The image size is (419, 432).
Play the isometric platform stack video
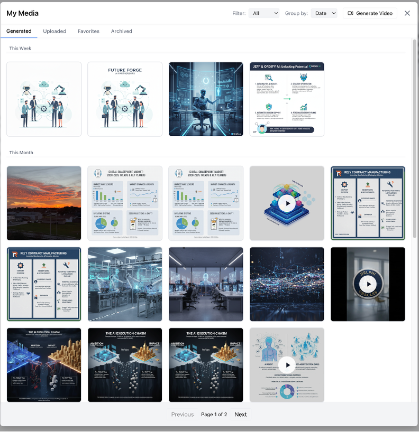[x=287, y=203]
